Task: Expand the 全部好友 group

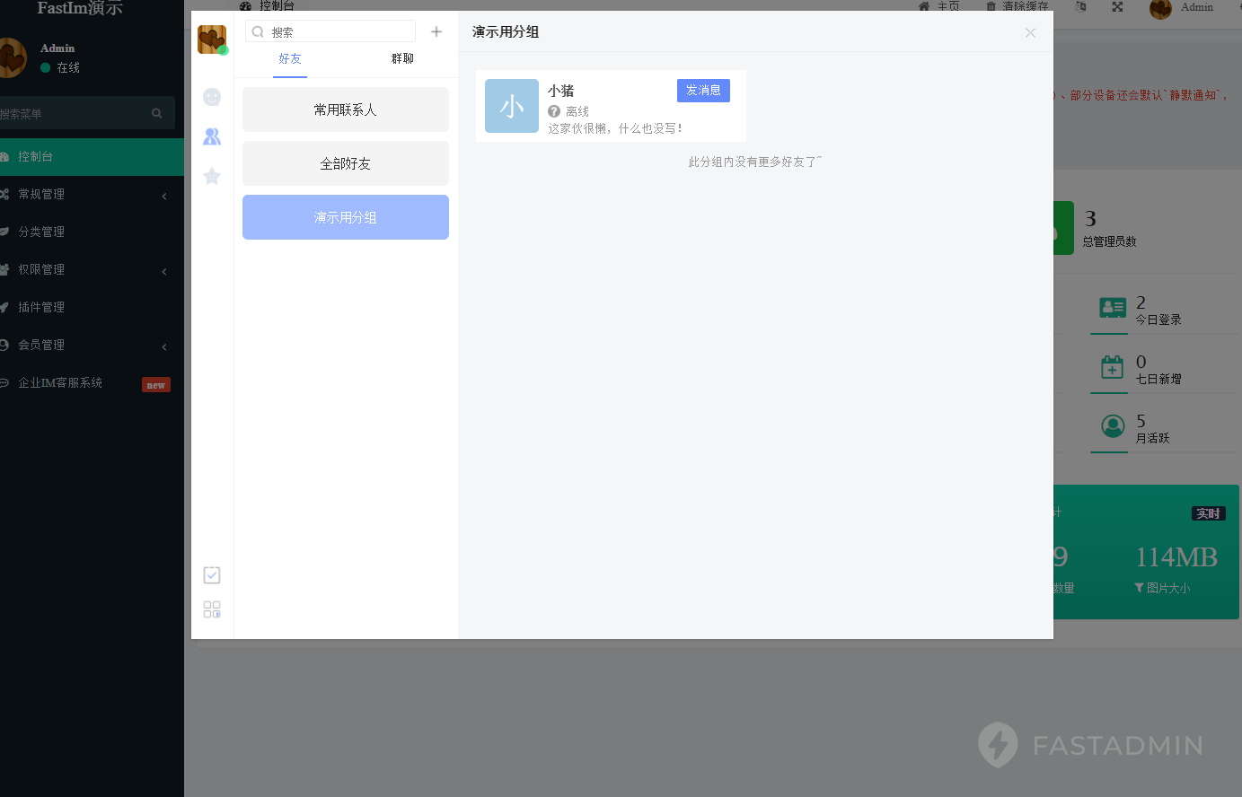Action: 346,163
